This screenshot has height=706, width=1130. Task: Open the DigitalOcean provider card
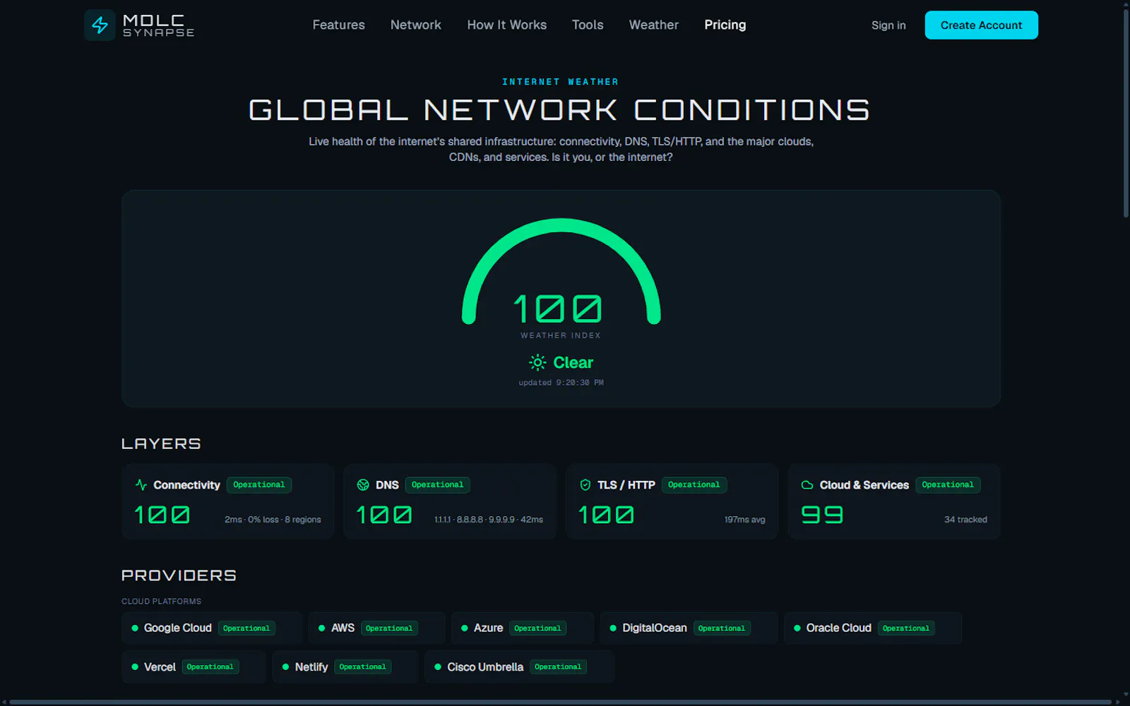pyautogui.click(x=689, y=628)
